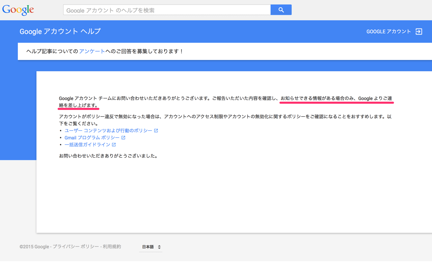Open Gmail プログラム ポリシー link

click(x=92, y=137)
